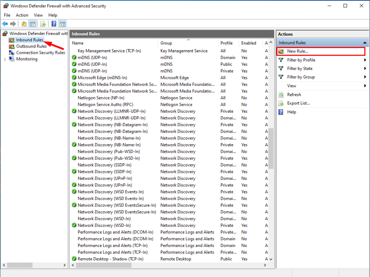370x277 pixels.
Task: Click Export List... in Actions pane
Action: (298, 103)
